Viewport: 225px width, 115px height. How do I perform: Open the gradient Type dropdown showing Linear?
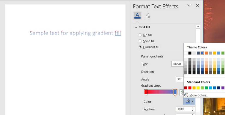177,64
